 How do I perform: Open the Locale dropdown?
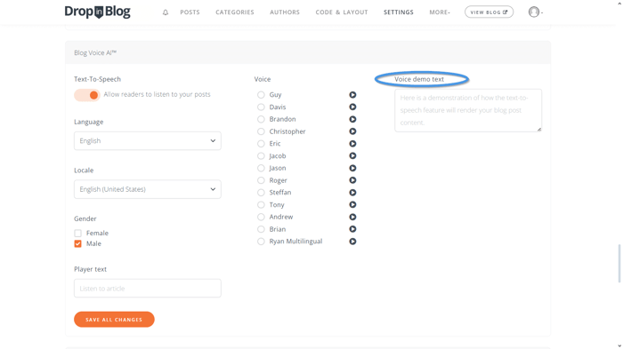pos(148,189)
